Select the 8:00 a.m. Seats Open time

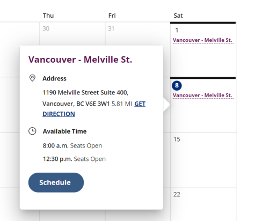pyautogui.click(x=72, y=145)
